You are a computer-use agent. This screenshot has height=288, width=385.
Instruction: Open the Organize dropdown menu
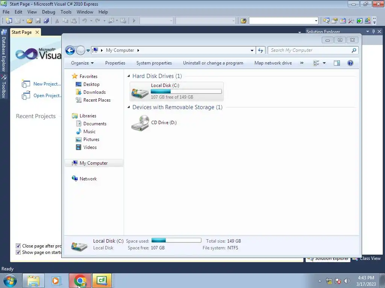(x=82, y=63)
